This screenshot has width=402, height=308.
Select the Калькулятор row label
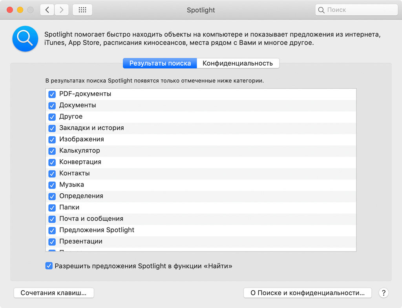tap(79, 150)
